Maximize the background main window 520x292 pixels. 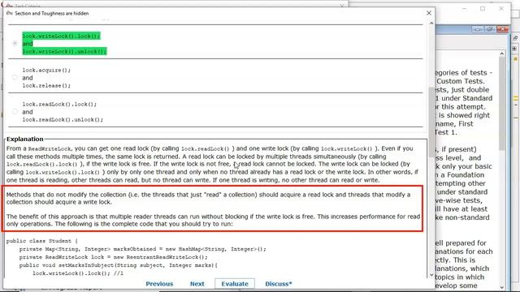483,9
